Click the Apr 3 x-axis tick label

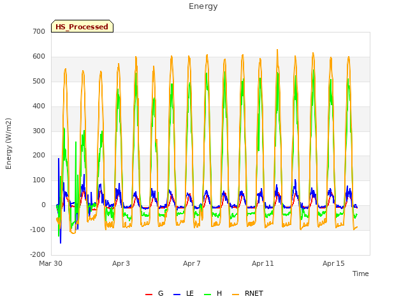[121, 263]
